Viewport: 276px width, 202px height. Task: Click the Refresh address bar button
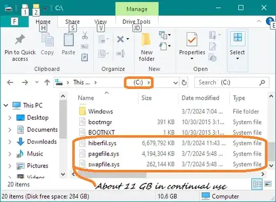pyautogui.click(x=184, y=82)
